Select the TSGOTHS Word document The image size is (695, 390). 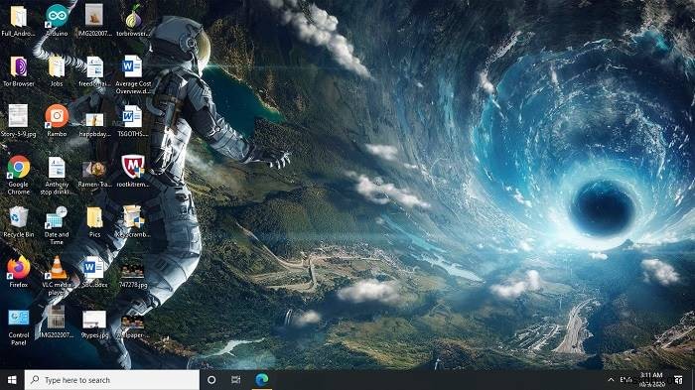click(132, 116)
